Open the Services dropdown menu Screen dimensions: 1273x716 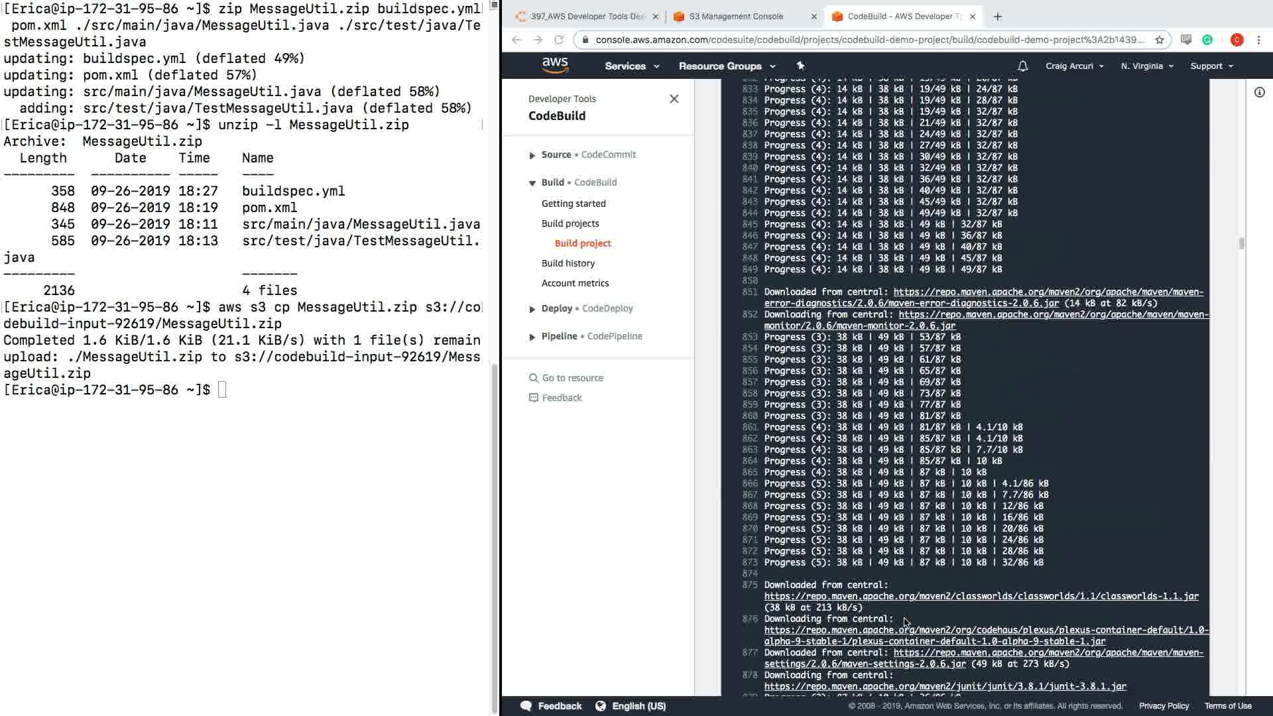(x=631, y=66)
